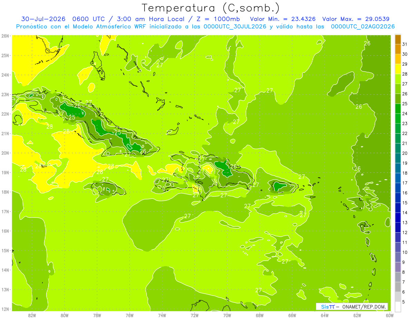Click the light gray colorbar segment between 5 and 6

click(x=397, y=297)
